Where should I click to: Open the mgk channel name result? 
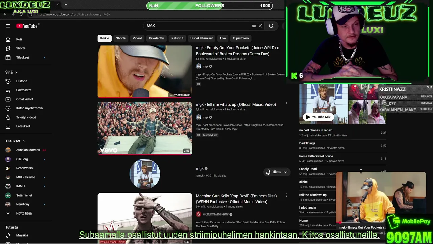pos(200,169)
